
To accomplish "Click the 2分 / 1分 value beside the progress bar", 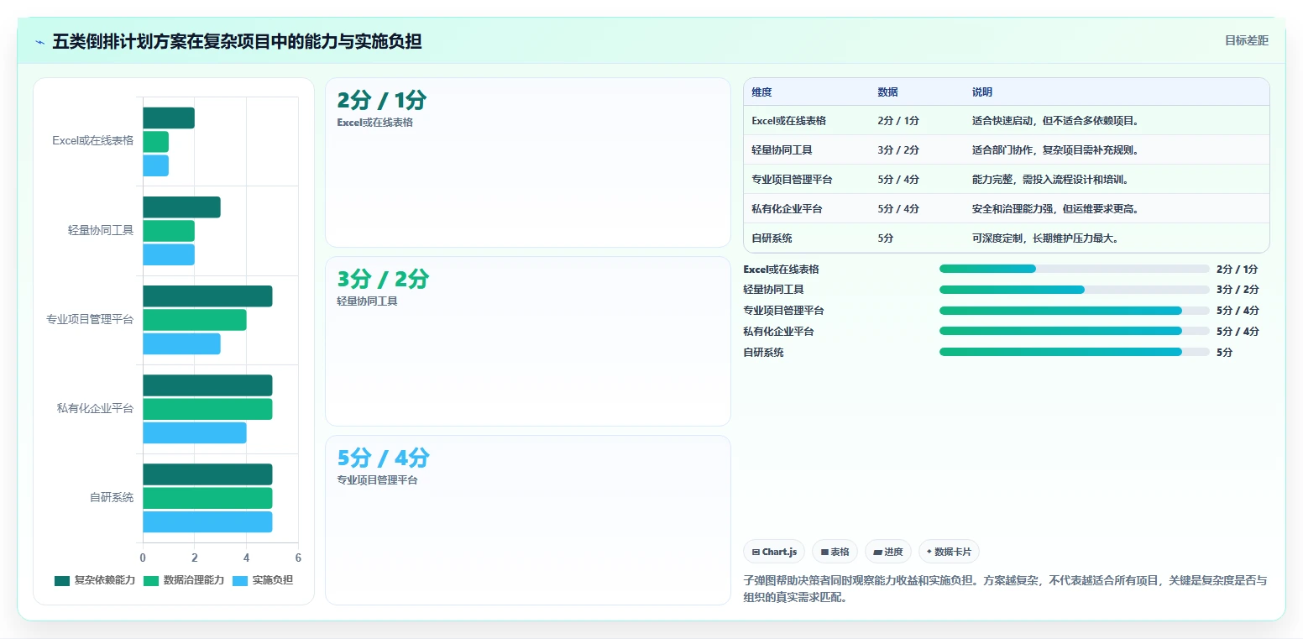I will coord(1238,270).
